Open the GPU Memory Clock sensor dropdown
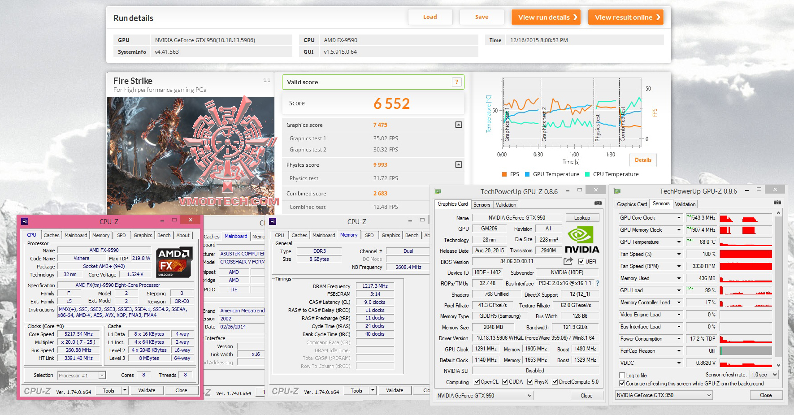794x415 pixels. (x=679, y=230)
